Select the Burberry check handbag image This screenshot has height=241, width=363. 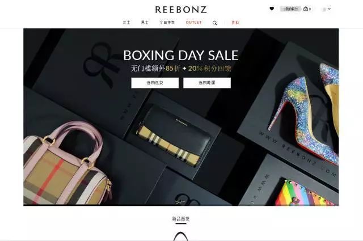click(x=67, y=164)
